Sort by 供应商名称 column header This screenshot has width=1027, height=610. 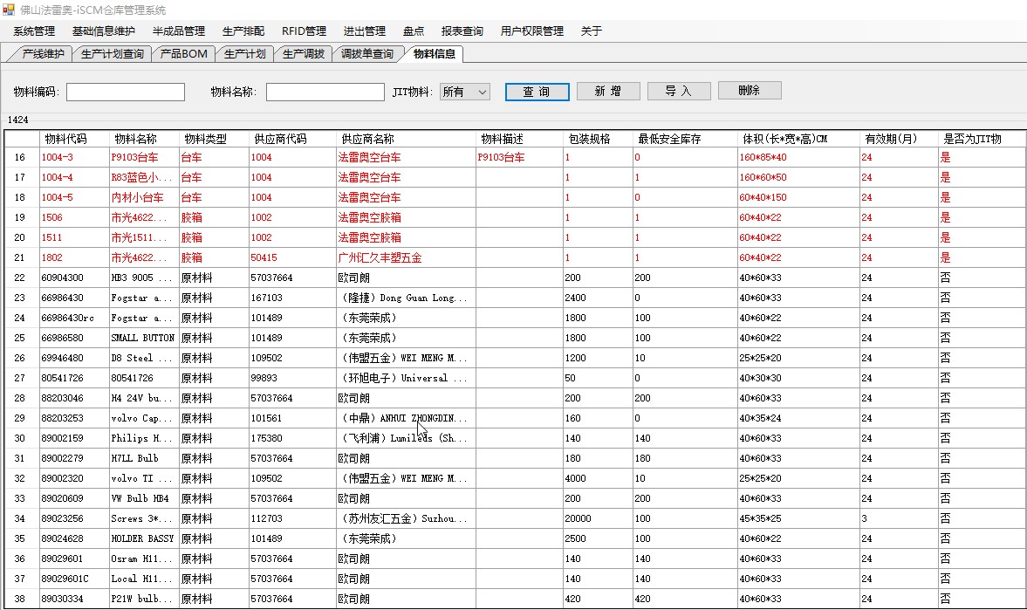(406, 139)
